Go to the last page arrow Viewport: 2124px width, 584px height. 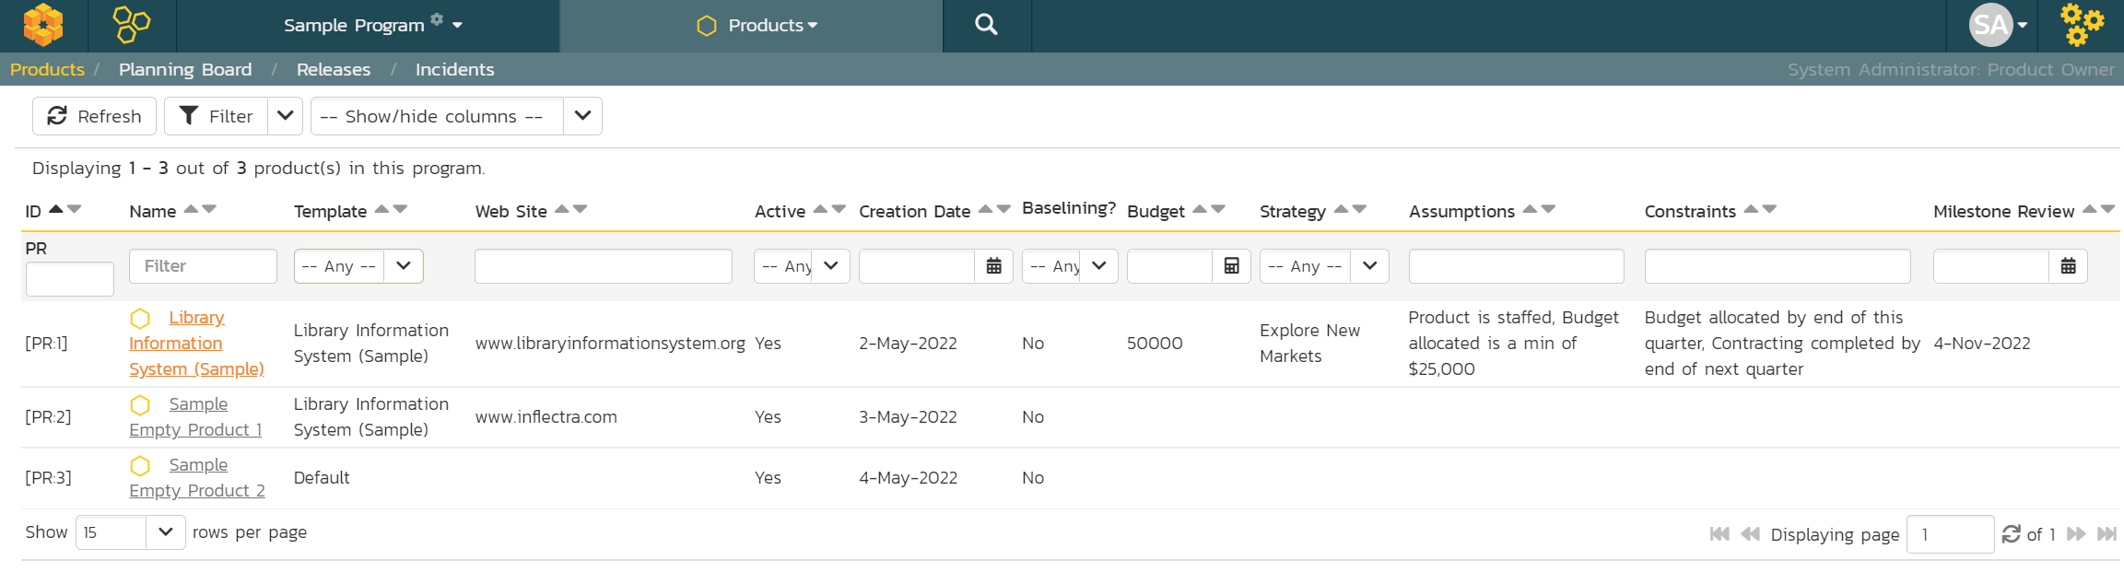pos(2106,534)
